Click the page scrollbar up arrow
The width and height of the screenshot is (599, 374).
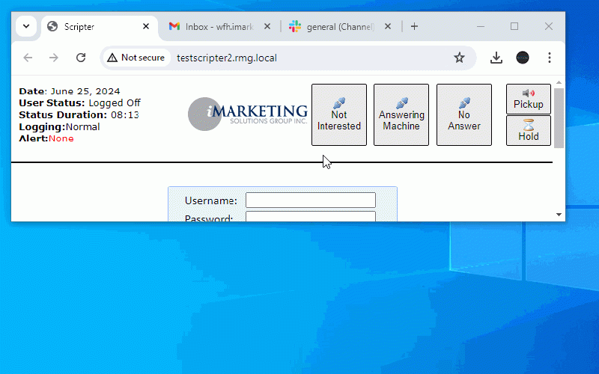point(559,82)
